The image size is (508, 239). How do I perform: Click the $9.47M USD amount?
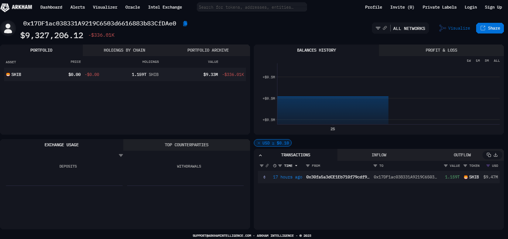(491, 177)
